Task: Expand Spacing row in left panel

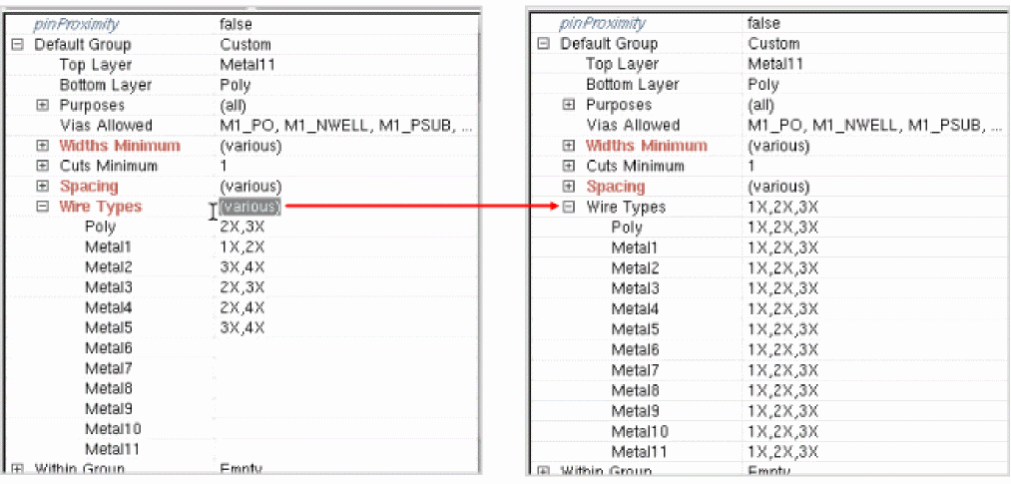Action: (x=43, y=187)
